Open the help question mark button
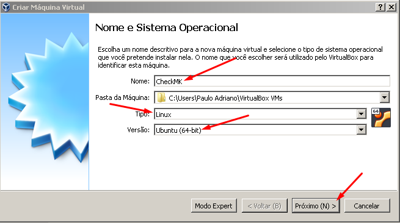The height and width of the screenshot is (223, 400). [380, 7]
